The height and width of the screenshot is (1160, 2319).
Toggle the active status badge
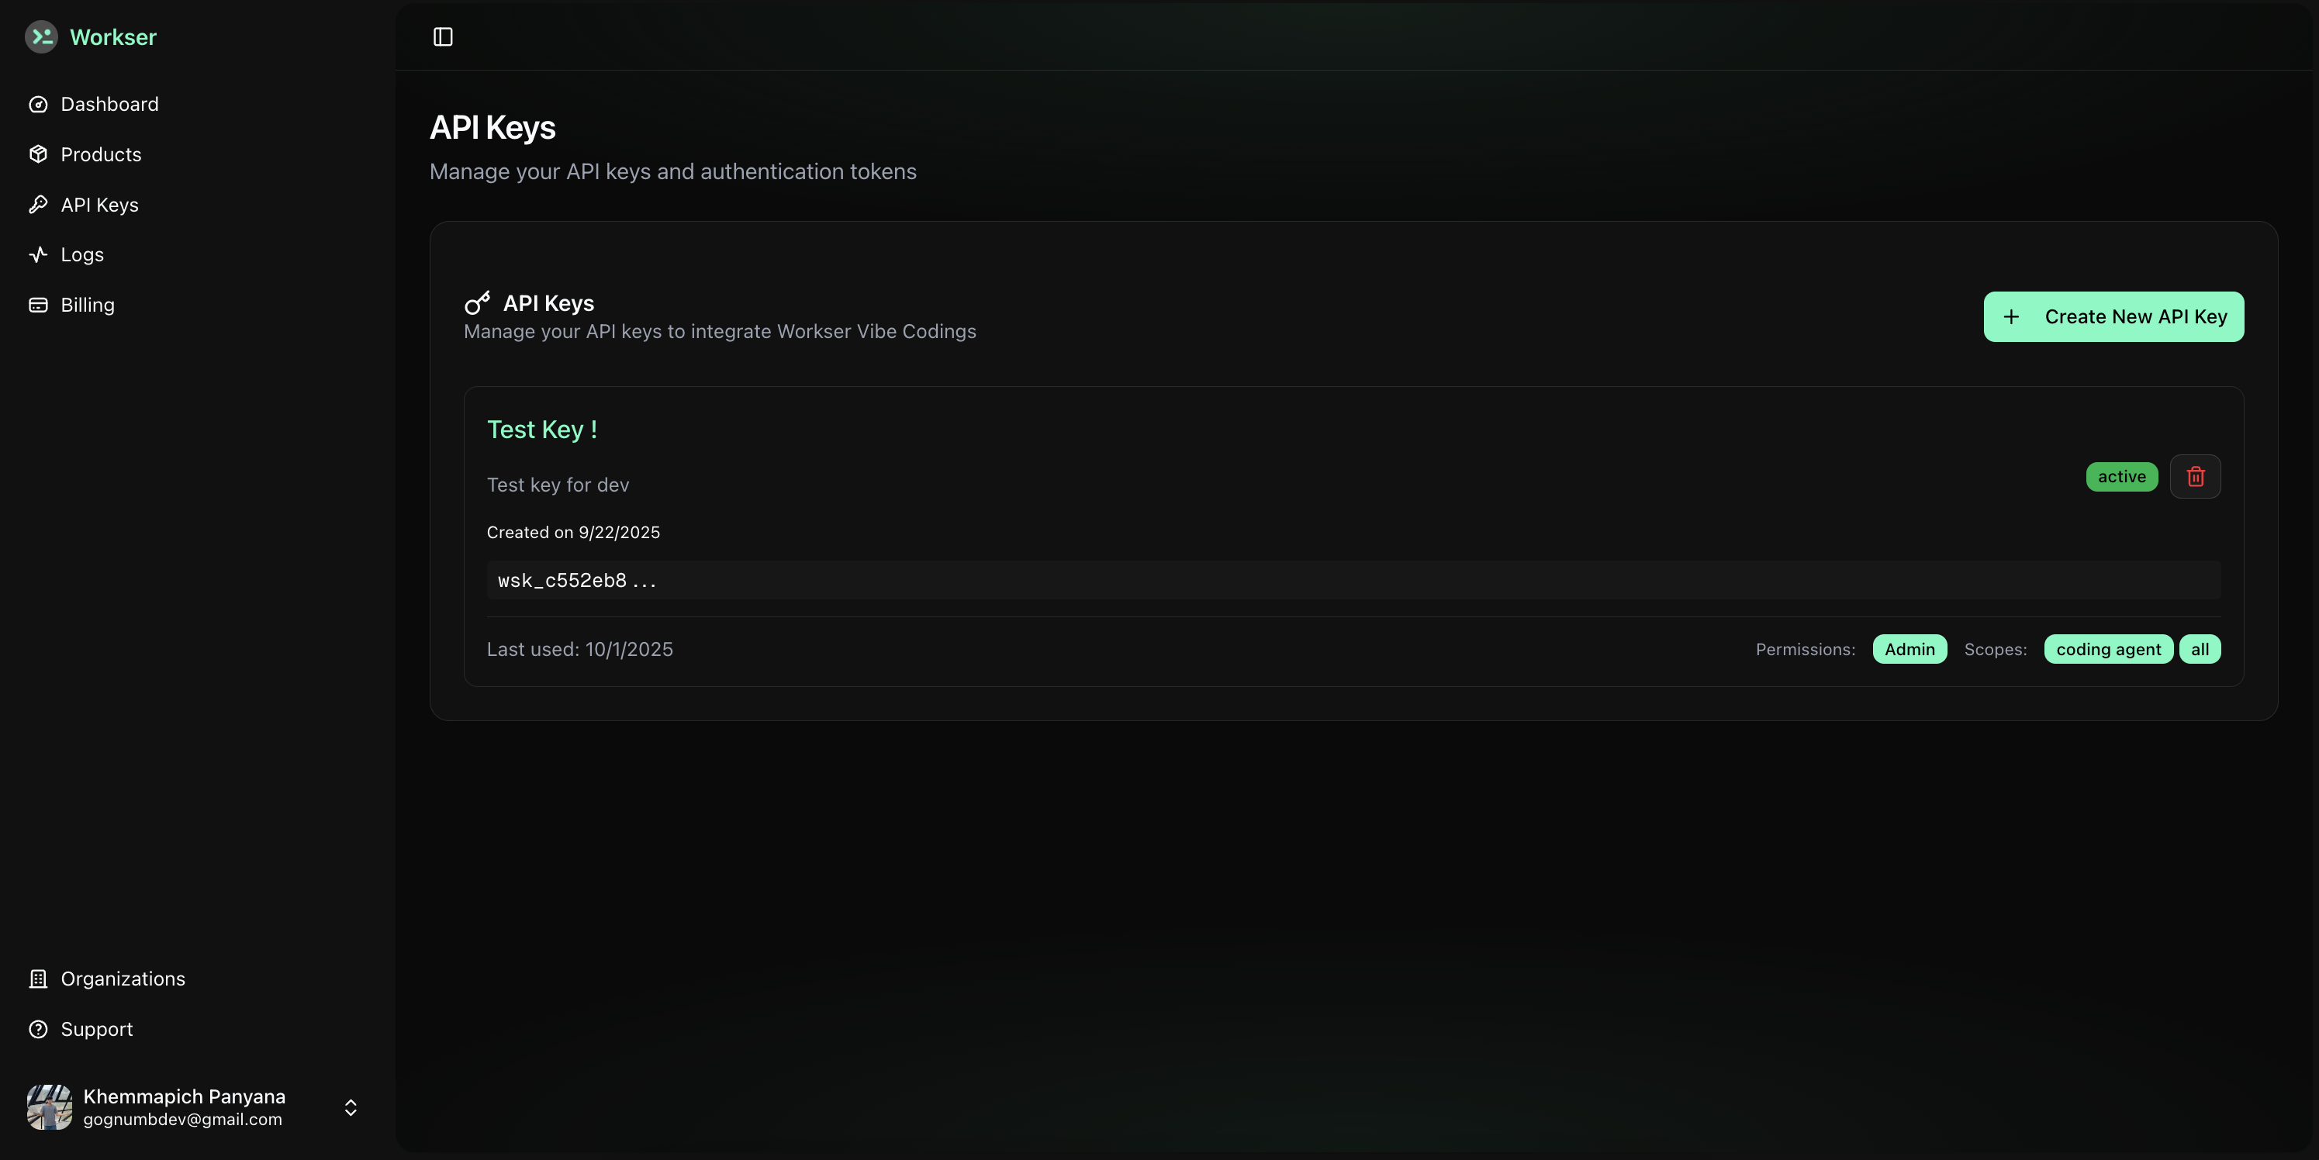pos(2121,476)
